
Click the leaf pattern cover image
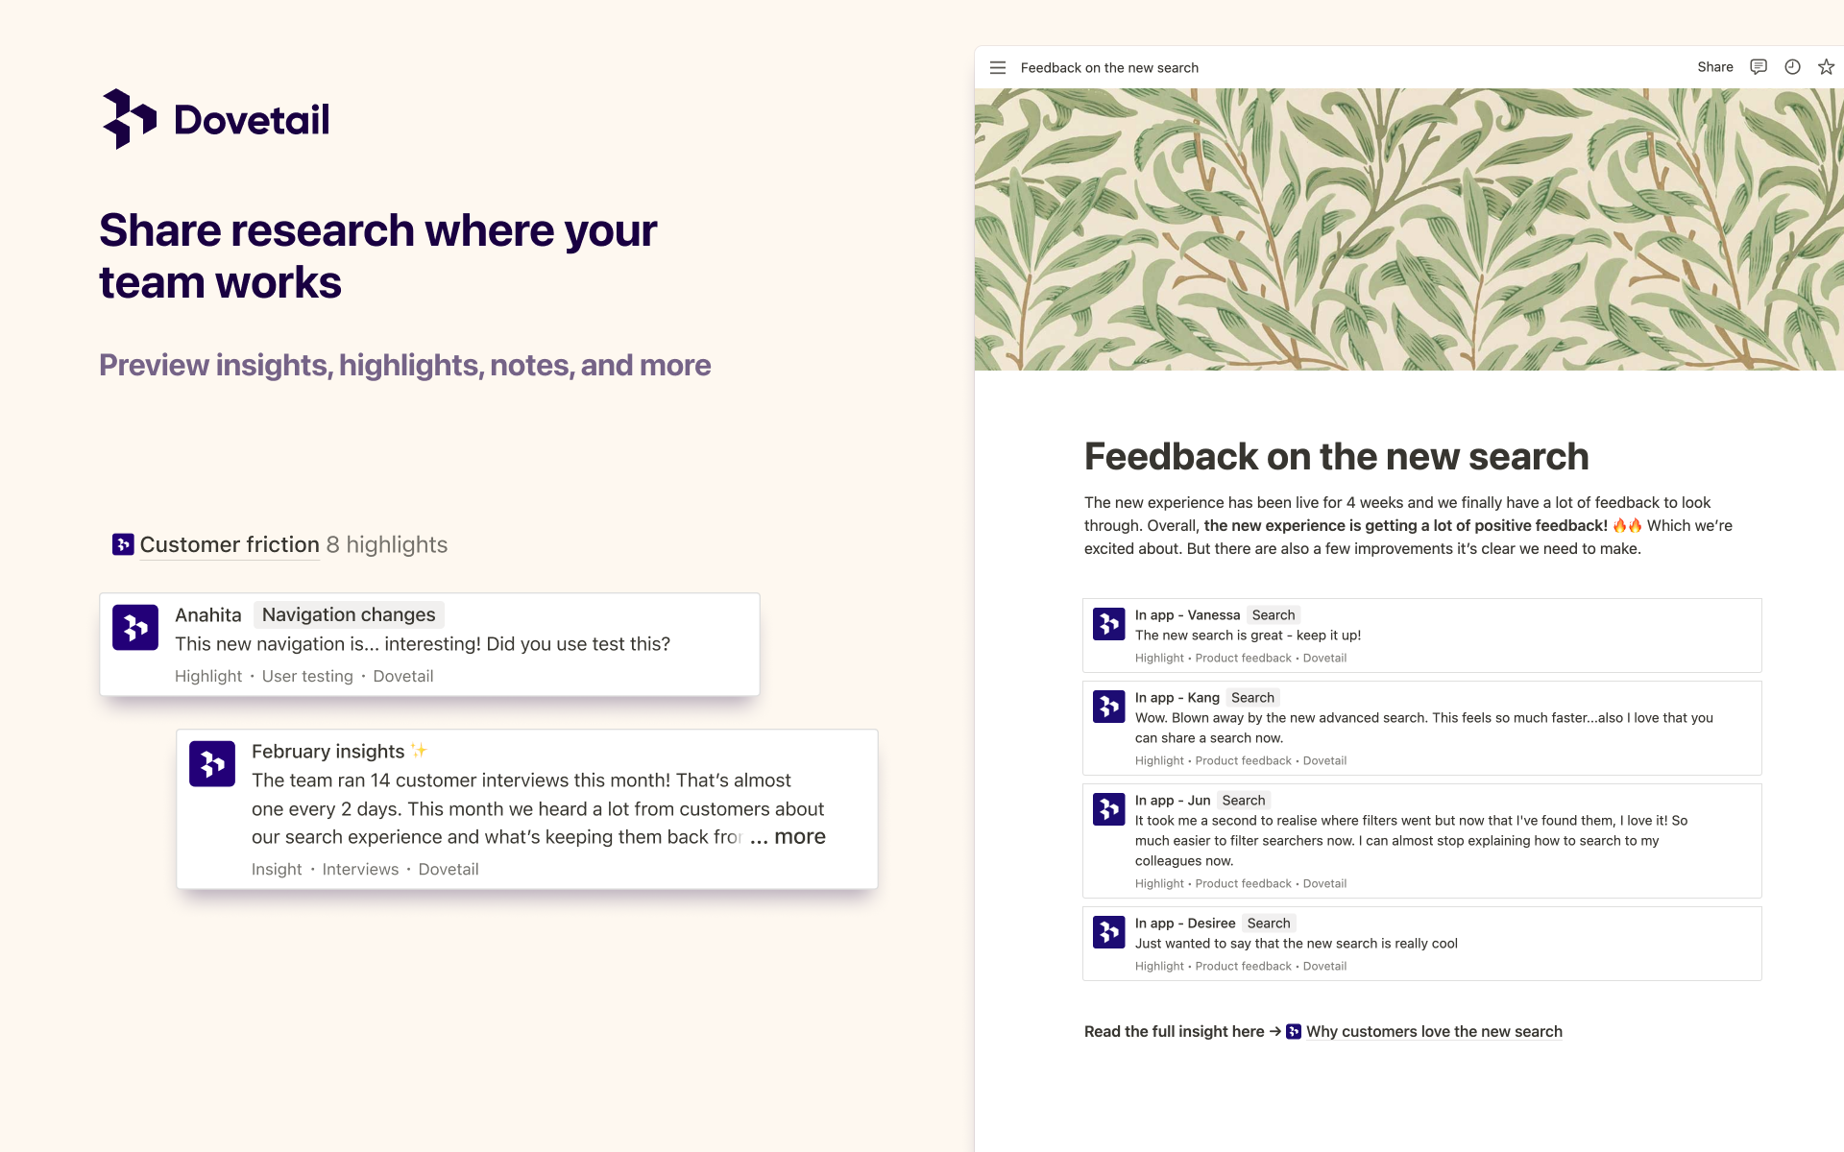pyautogui.click(x=1409, y=229)
